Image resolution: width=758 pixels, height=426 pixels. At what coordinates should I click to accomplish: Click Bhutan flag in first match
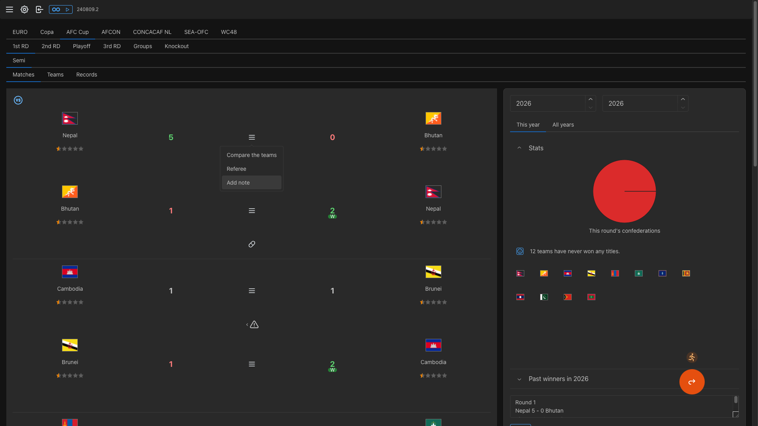coord(433,118)
